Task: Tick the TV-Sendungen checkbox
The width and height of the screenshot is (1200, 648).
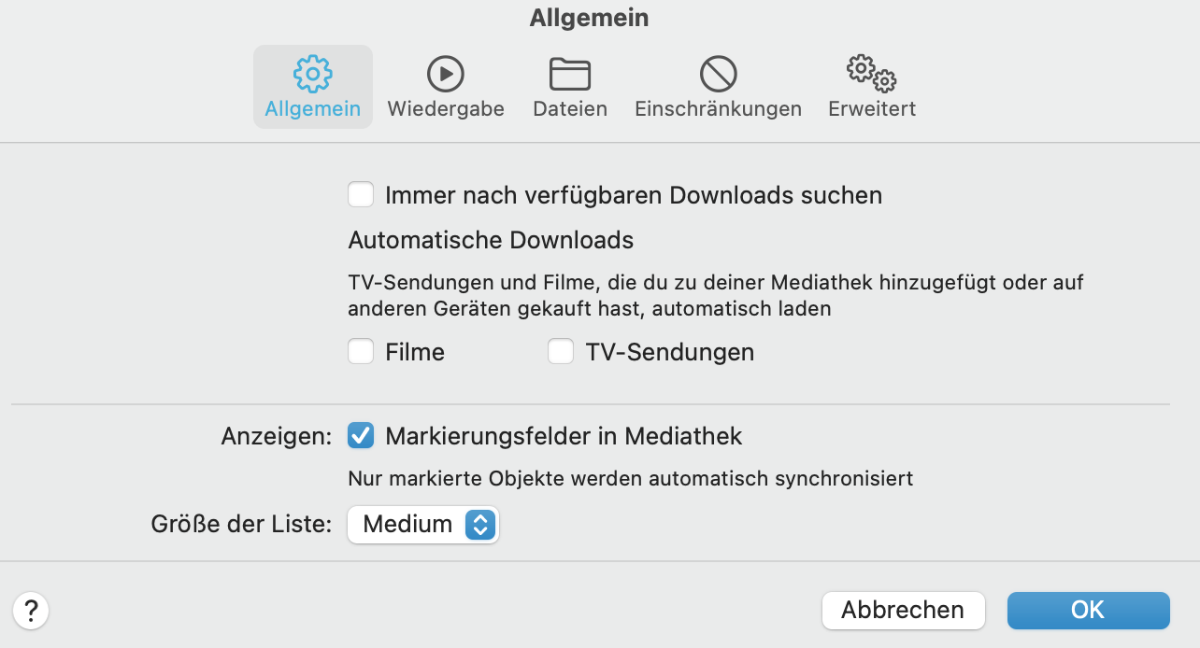Action: point(561,352)
